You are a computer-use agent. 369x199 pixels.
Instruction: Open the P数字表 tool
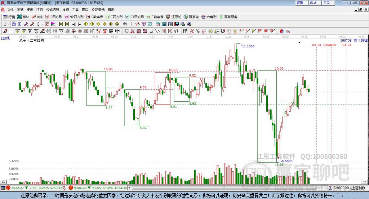click(95, 17)
